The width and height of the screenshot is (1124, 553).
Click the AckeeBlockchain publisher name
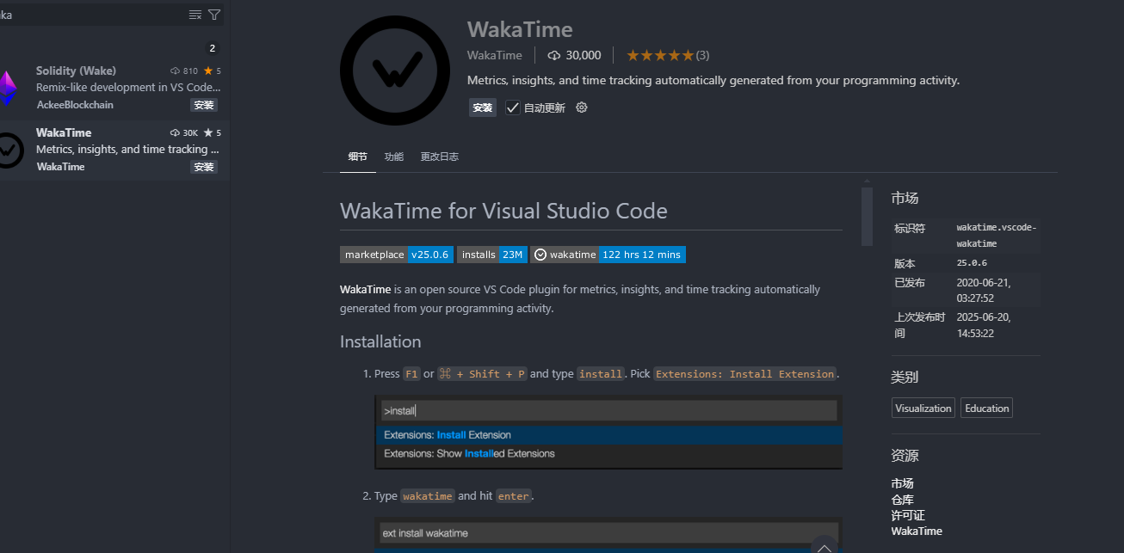[x=75, y=105]
